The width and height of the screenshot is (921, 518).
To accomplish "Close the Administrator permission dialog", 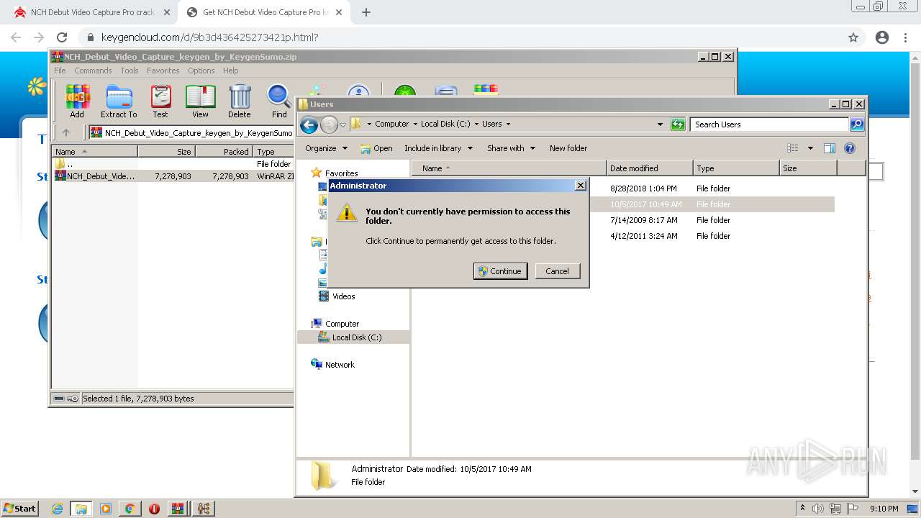I will (x=581, y=186).
